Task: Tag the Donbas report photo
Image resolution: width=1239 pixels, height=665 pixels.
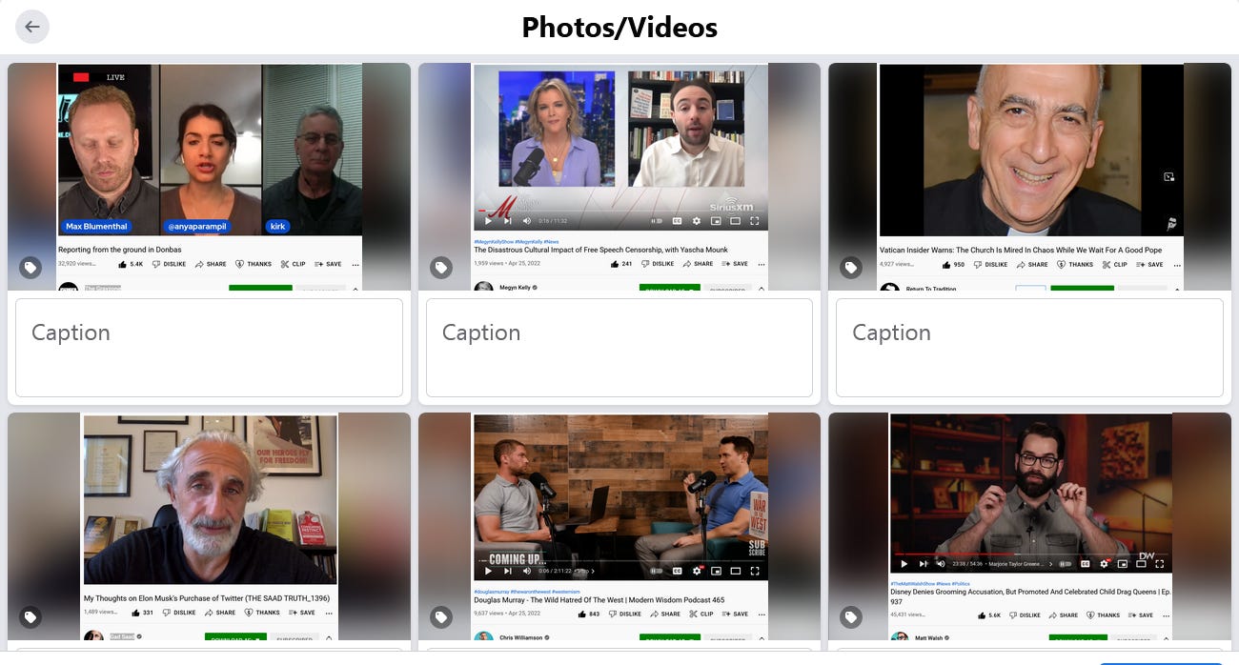Action: point(30,268)
